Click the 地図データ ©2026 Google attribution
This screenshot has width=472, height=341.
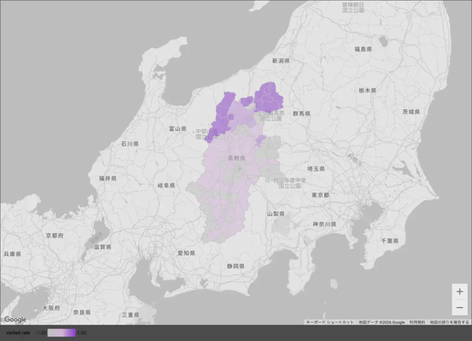point(382,322)
